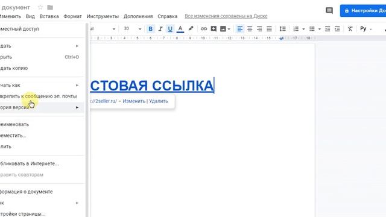The width and height of the screenshot is (386, 217).
Task: Click the numbered list icon
Action: (296, 29)
